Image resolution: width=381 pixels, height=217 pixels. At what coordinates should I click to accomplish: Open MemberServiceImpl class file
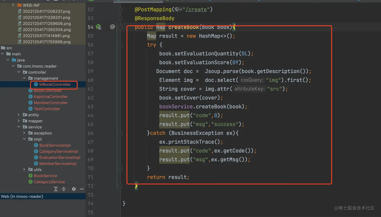(58, 163)
